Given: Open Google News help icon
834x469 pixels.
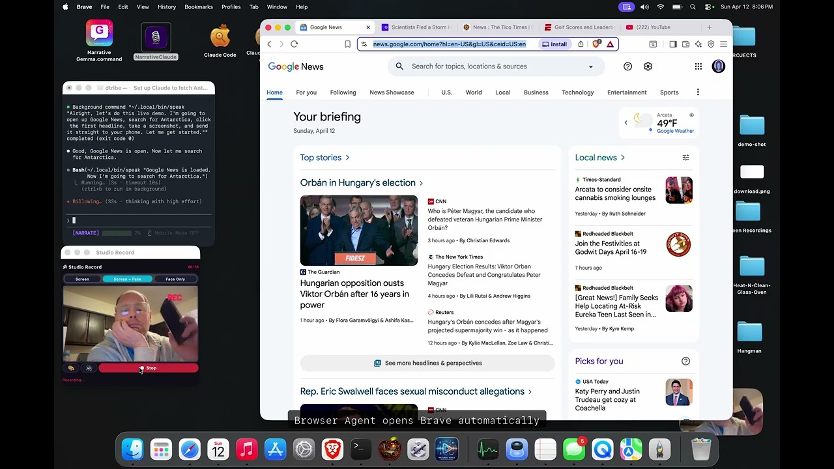Looking at the screenshot, I should pyautogui.click(x=628, y=66).
